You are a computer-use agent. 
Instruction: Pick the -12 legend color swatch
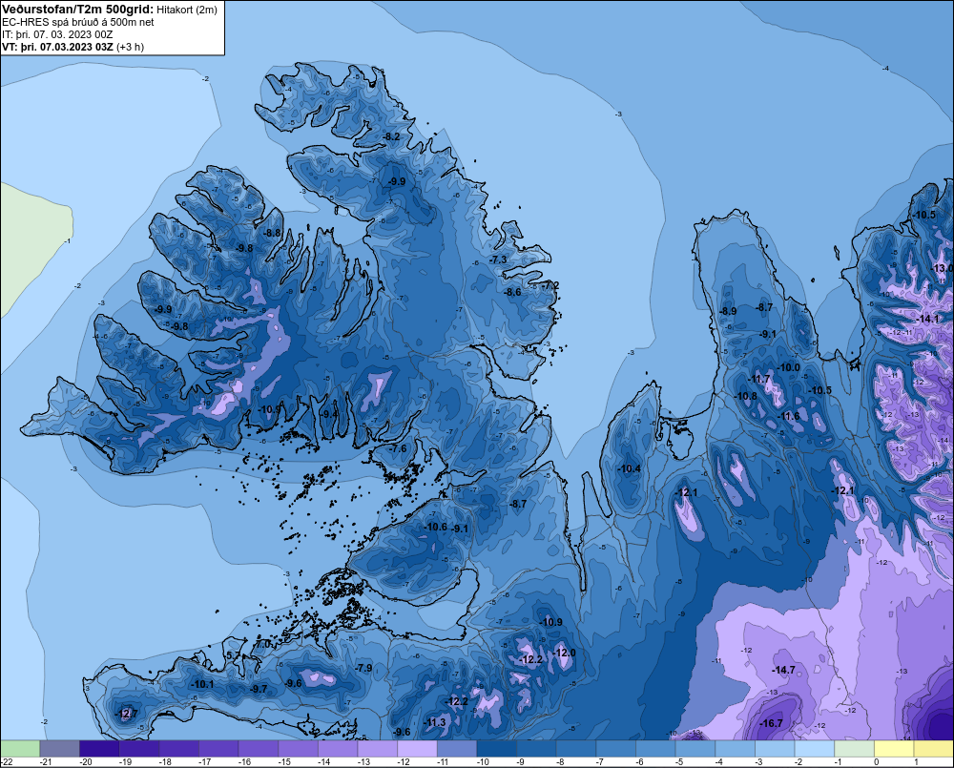418,748
